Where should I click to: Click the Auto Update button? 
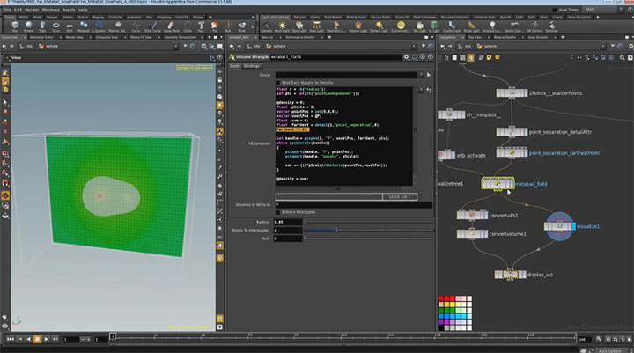point(610,350)
